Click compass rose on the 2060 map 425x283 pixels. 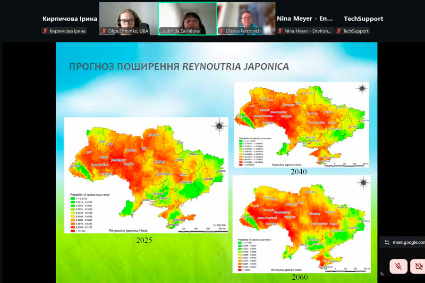pyautogui.click(x=364, y=183)
